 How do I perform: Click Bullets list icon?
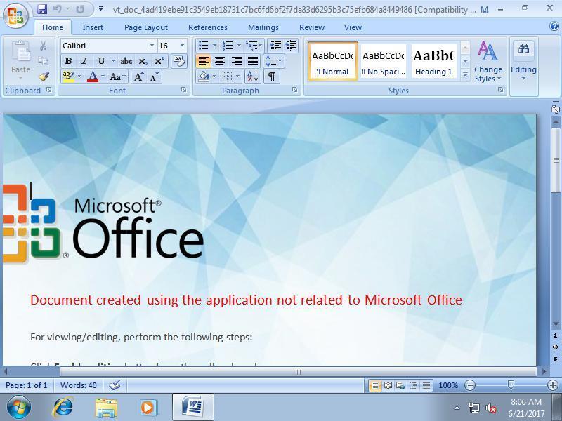[x=203, y=46]
